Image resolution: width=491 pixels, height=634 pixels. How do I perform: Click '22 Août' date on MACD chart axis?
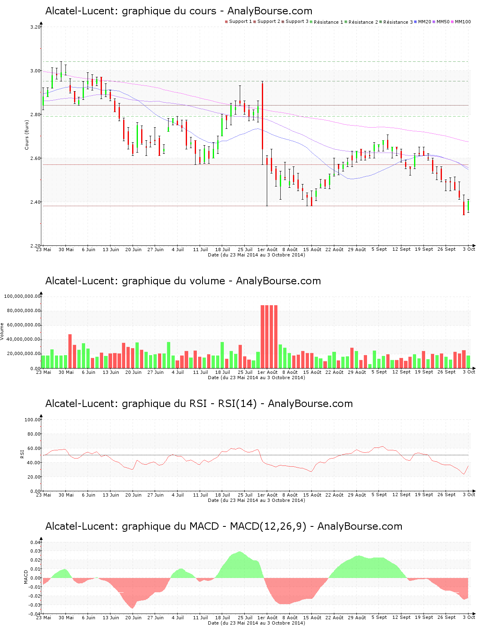coord(334,618)
